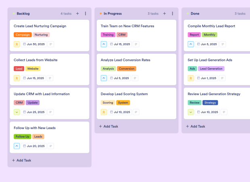This screenshot has height=182, width=250.
Task: Open Collect Leads from Website task title
Action: [x=35, y=60]
